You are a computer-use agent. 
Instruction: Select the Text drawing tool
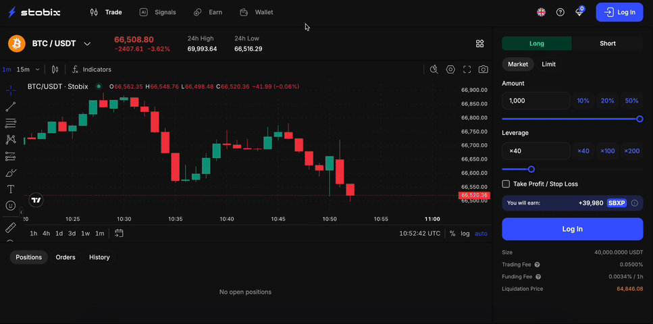[11, 189]
